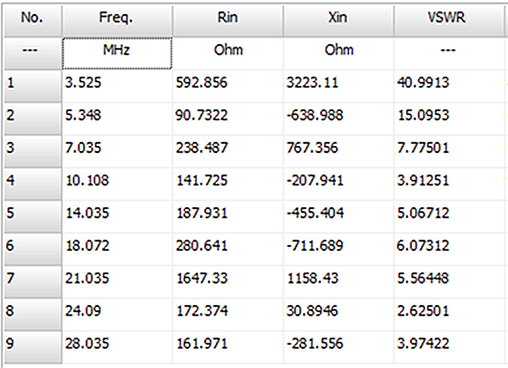Select row header number 7
This screenshot has height=368, width=508.
click(x=33, y=281)
